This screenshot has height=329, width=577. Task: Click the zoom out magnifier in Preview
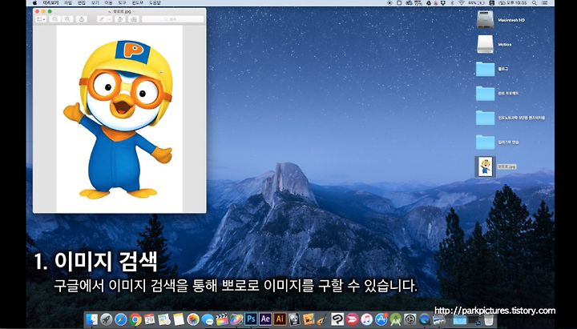[x=54, y=19]
